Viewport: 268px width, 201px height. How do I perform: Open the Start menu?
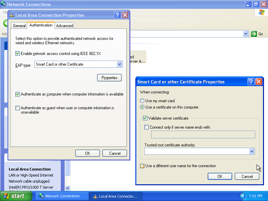click(x=16, y=196)
